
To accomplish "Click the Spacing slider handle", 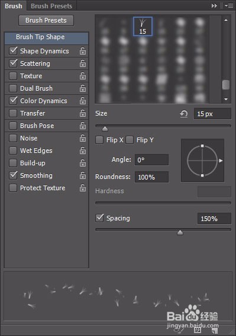I will point(180,232).
